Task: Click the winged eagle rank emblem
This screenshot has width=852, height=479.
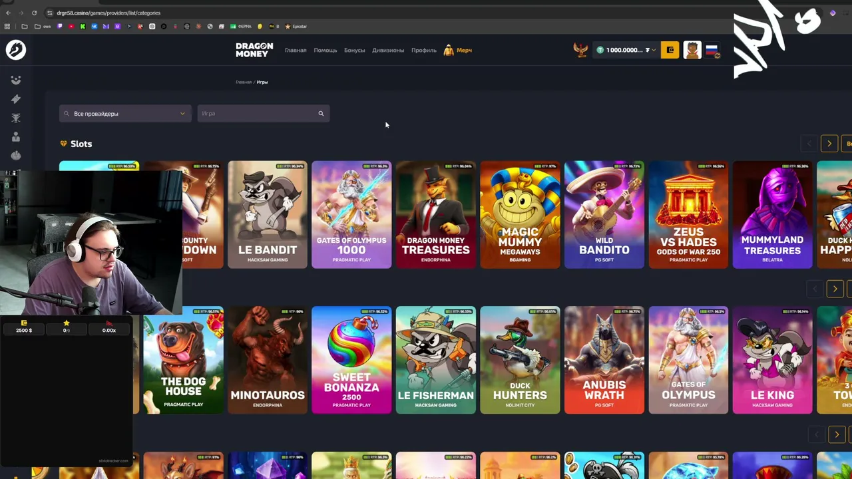Action: 580,50
